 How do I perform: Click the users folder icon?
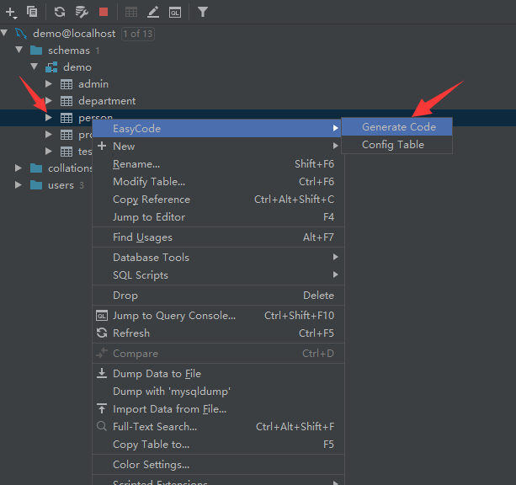(36, 185)
